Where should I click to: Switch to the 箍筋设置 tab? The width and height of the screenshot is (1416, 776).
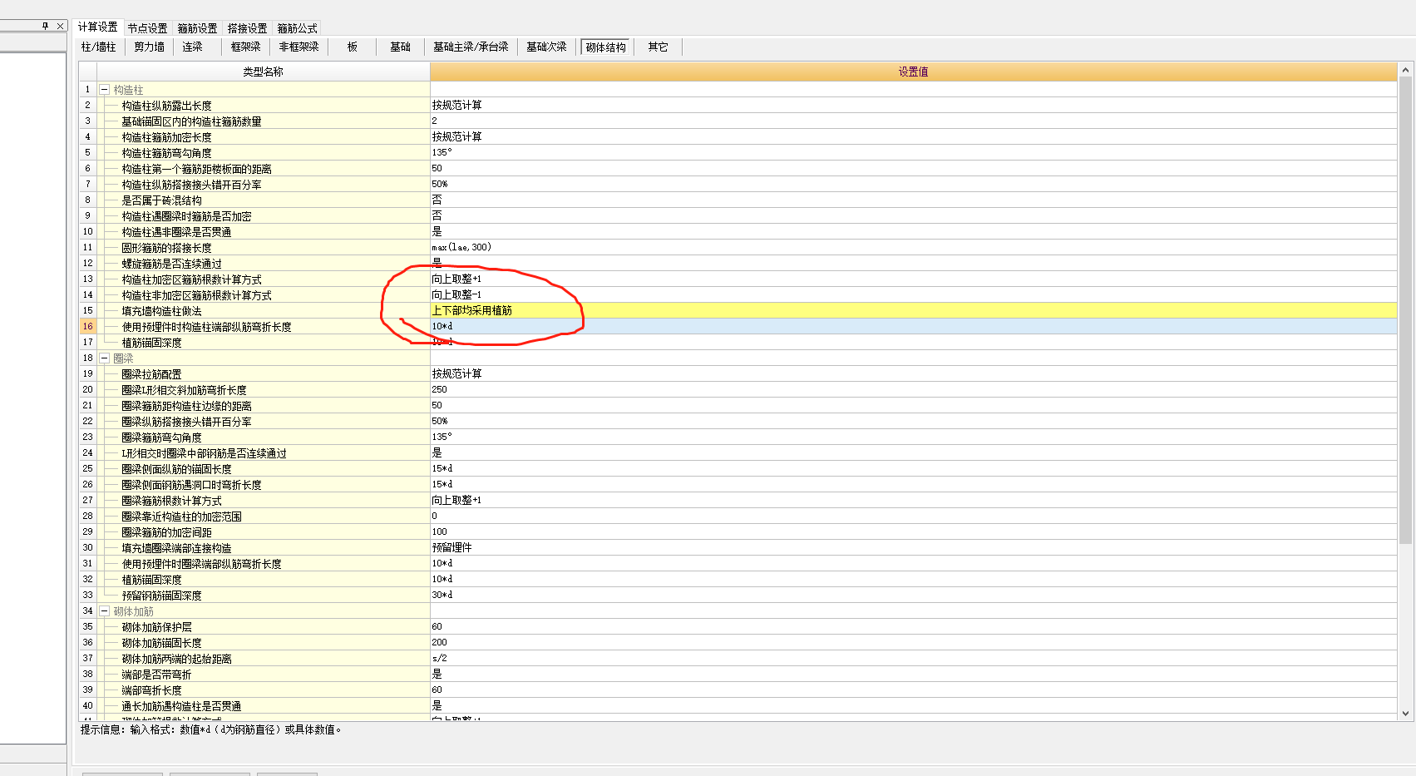tap(198, 28)
